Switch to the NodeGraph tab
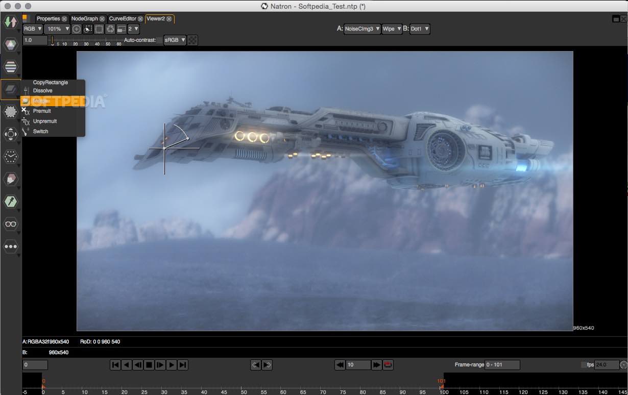Screen dimensions: 628x395 click(x=84, y=19)
